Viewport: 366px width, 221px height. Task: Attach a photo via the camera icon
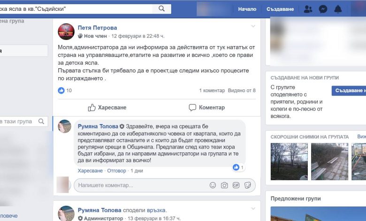click(x=224, y=185)
